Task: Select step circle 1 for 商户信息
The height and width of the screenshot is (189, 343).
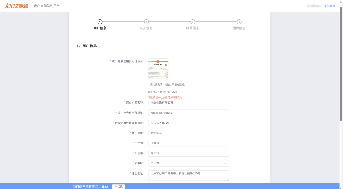Action: (101, 22)
